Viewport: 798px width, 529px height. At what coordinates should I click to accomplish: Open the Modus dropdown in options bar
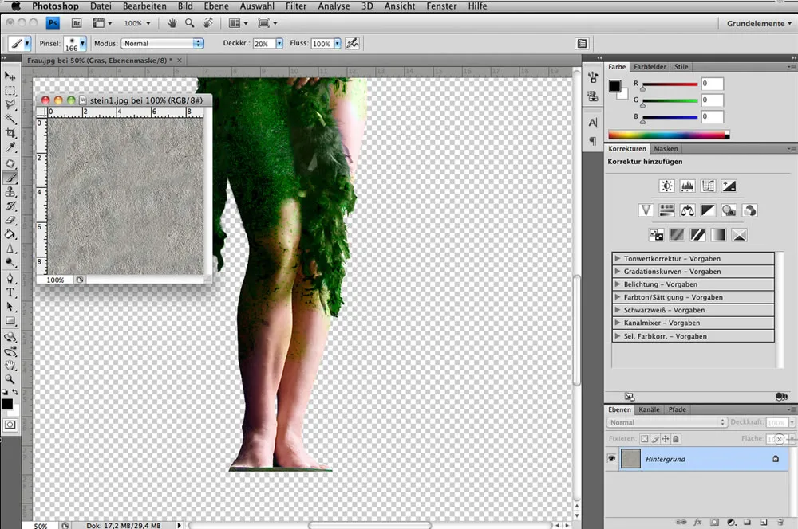[x=162, y=43]
